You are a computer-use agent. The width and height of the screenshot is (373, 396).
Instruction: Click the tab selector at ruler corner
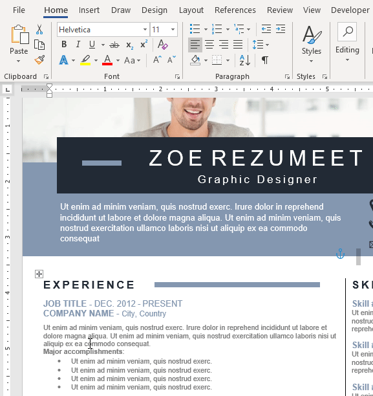coord(8,89)
